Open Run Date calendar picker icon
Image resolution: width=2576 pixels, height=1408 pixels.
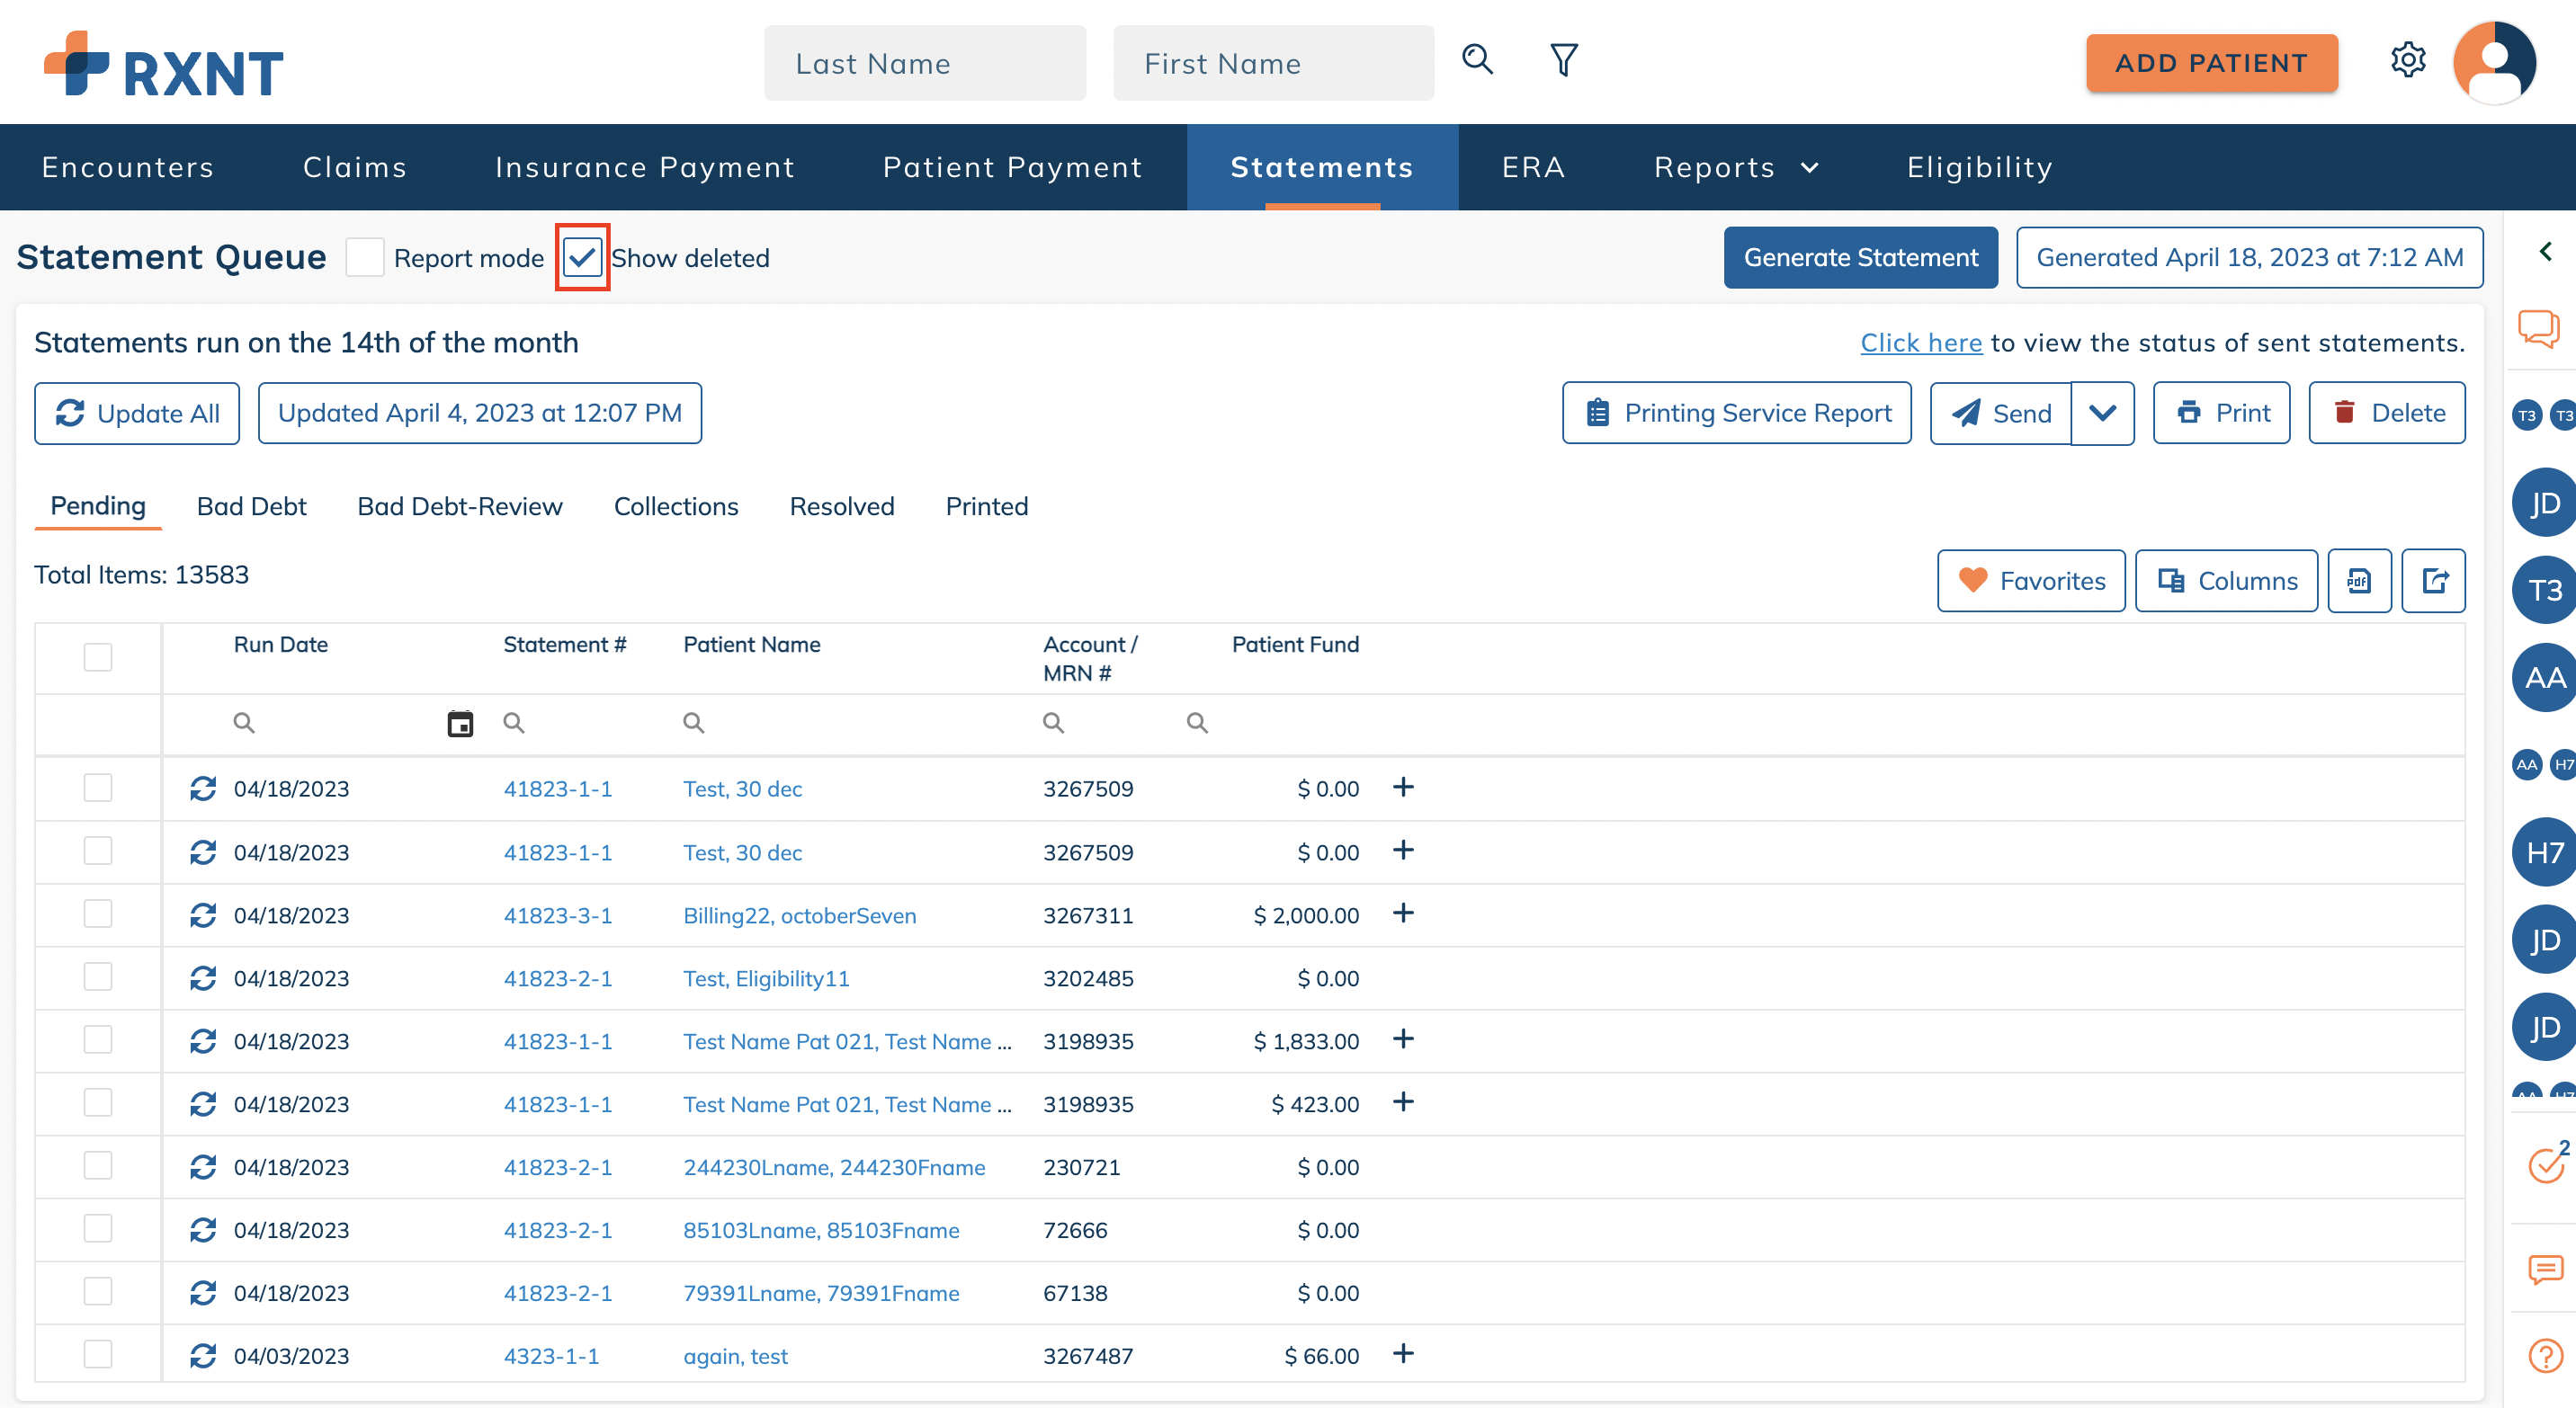[x=460, y=724]
